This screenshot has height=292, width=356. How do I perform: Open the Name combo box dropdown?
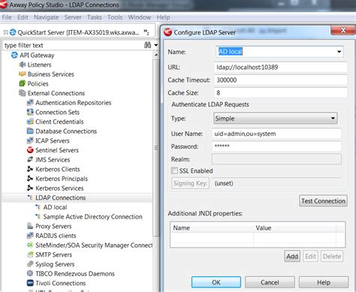coord(339,52)
